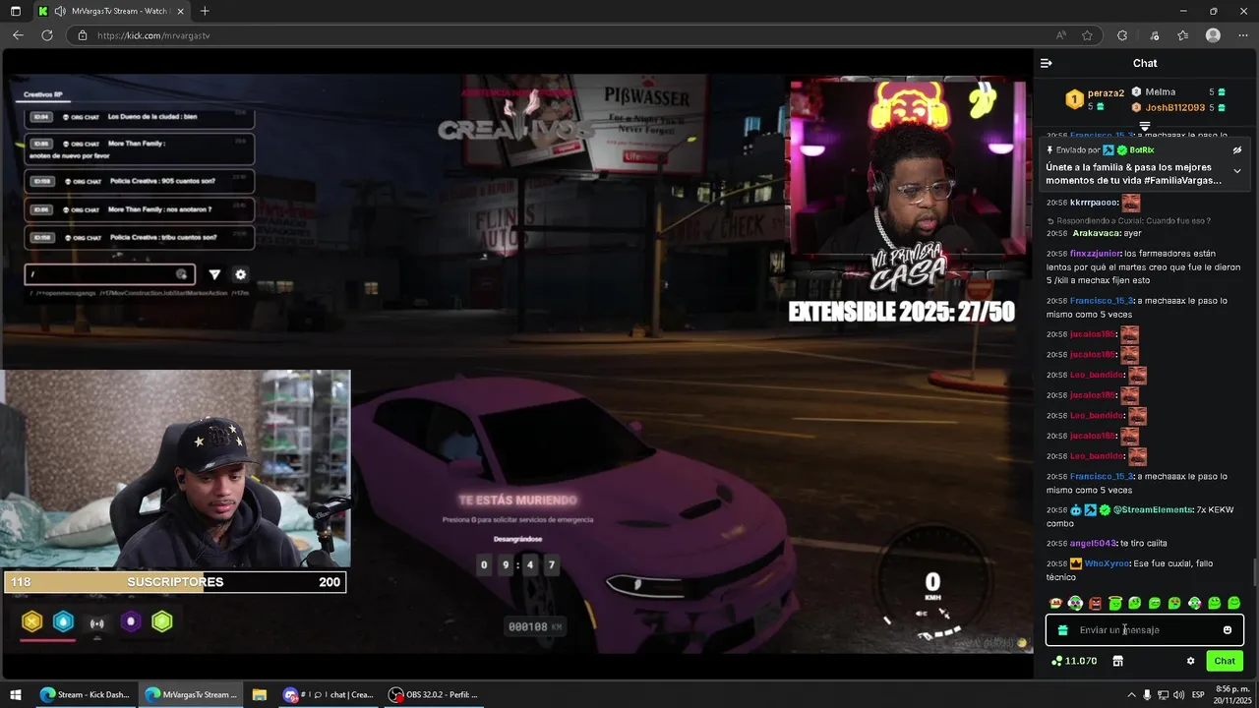The image size is (1259, 708).
Task: Hide the pinned BotRix message
Action: [1236, 150]
